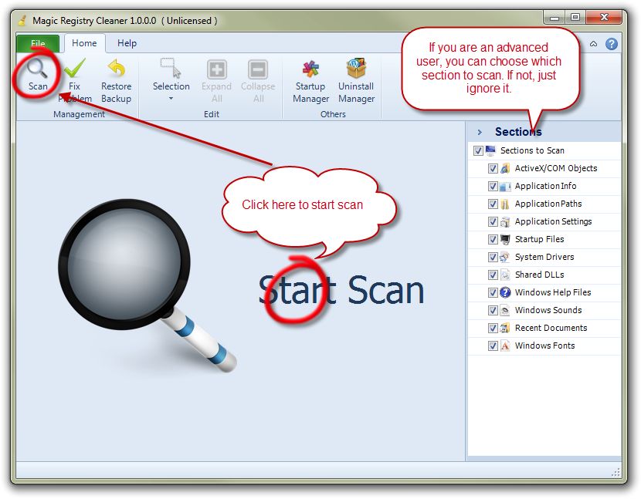This screenshot has height=499, width=641.
Task: Select the Shared DLLs row label
Action: pos(539,275)
